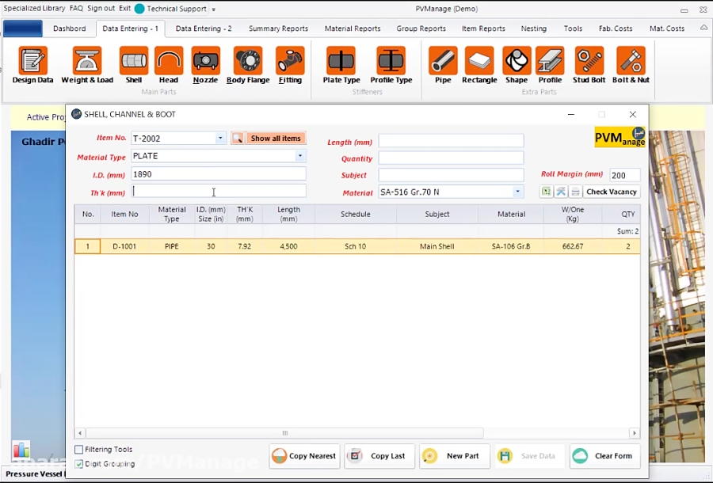The height and width of the screenshot is (483, 713).
Task: Open the Mat. Costs tab
Action: (x=666, y=29)
